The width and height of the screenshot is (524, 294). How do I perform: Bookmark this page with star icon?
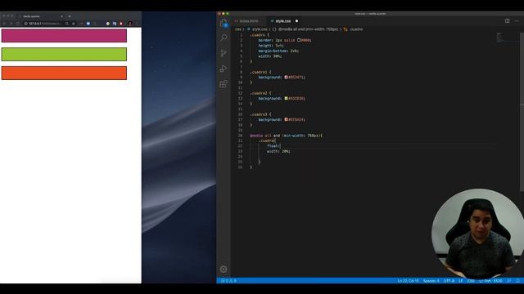(x=74, y=24)
